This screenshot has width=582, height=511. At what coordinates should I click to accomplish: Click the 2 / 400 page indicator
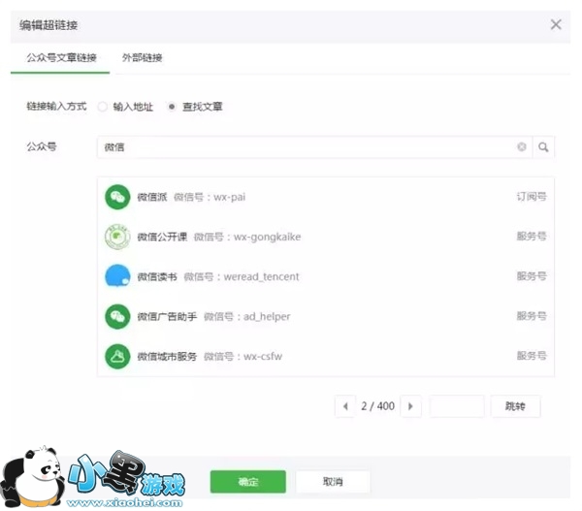click(378, 406)
